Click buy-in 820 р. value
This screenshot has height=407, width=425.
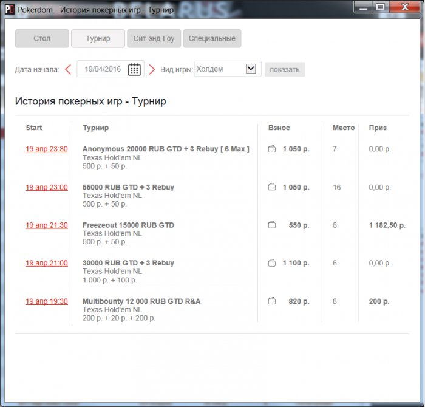coord(299,301)
